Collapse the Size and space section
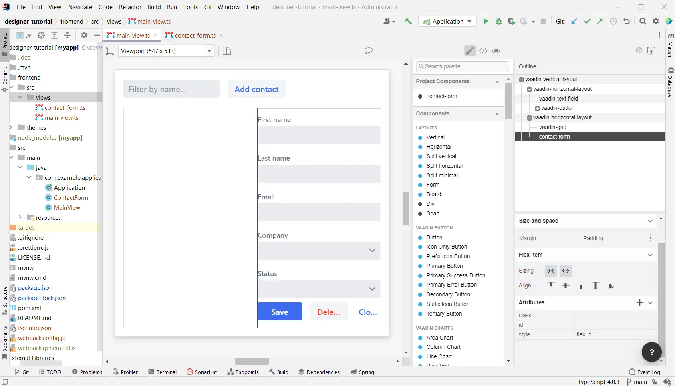The height and width of the screenshot is (386, 675). pos(650,221)
